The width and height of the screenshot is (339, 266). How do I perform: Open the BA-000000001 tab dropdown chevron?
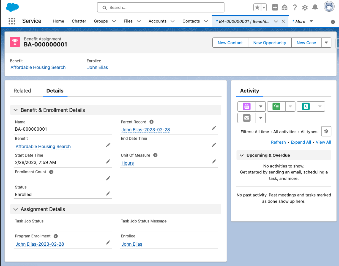tap(276, 21)
